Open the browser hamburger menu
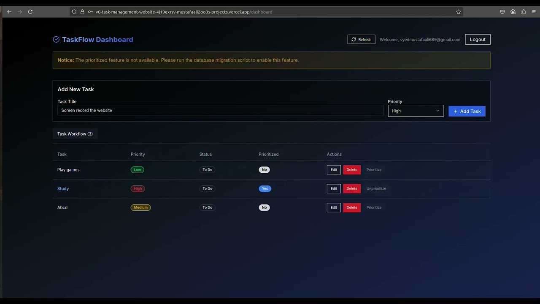The image size is (540, 304). (534, 12)
